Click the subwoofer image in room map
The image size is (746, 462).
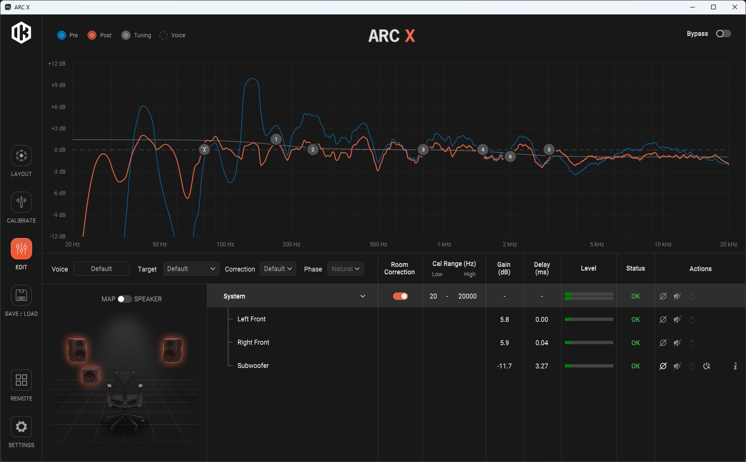tap(90, 374)
